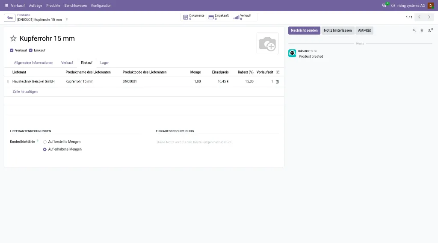The image size is (438, 243).
Task: Click the rising systems AG company switcher
Action: [411, 6]
